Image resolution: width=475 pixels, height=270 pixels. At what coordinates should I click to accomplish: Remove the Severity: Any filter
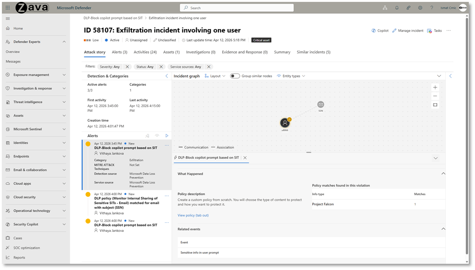pyautogui.click(x=127, y=67)
